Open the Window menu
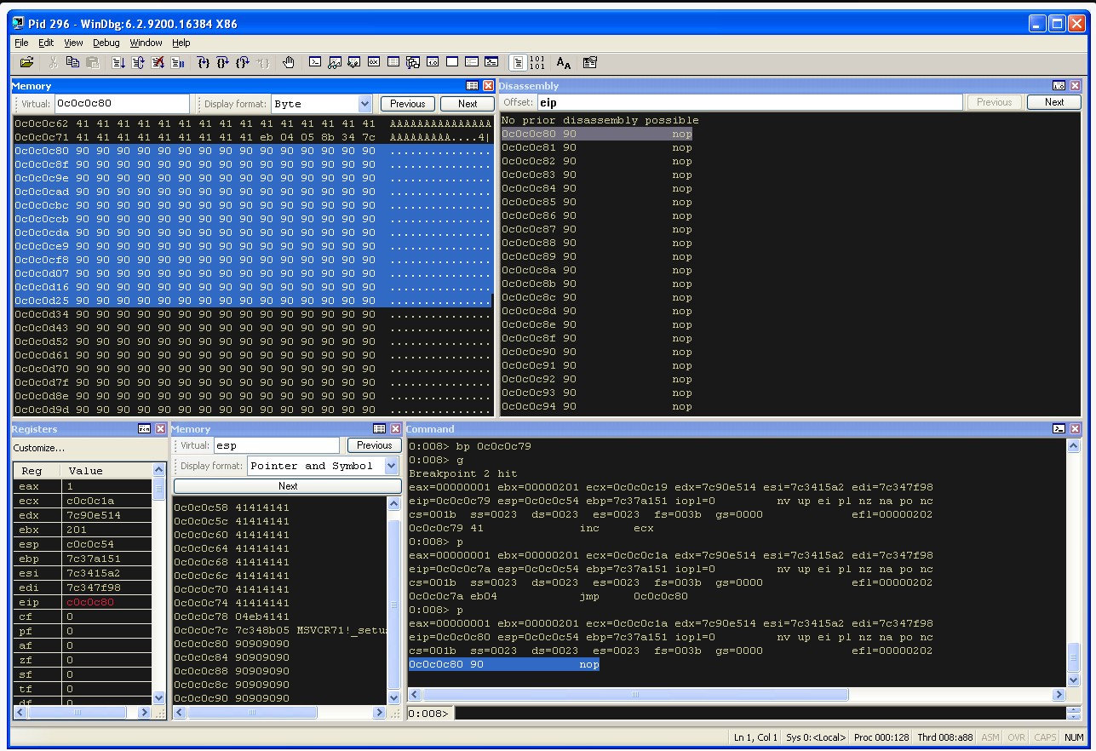This screenshot has width=1096, height=751. pos(146,43)
